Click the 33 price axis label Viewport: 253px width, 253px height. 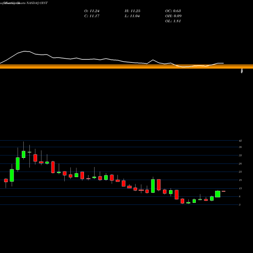pyautogui.click(x=240, y=155)
